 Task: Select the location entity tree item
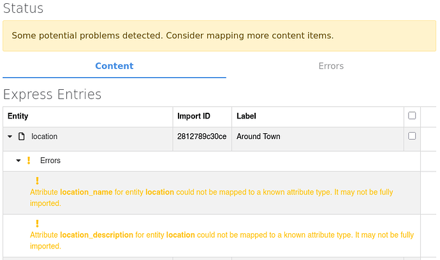tap(45, 136)
